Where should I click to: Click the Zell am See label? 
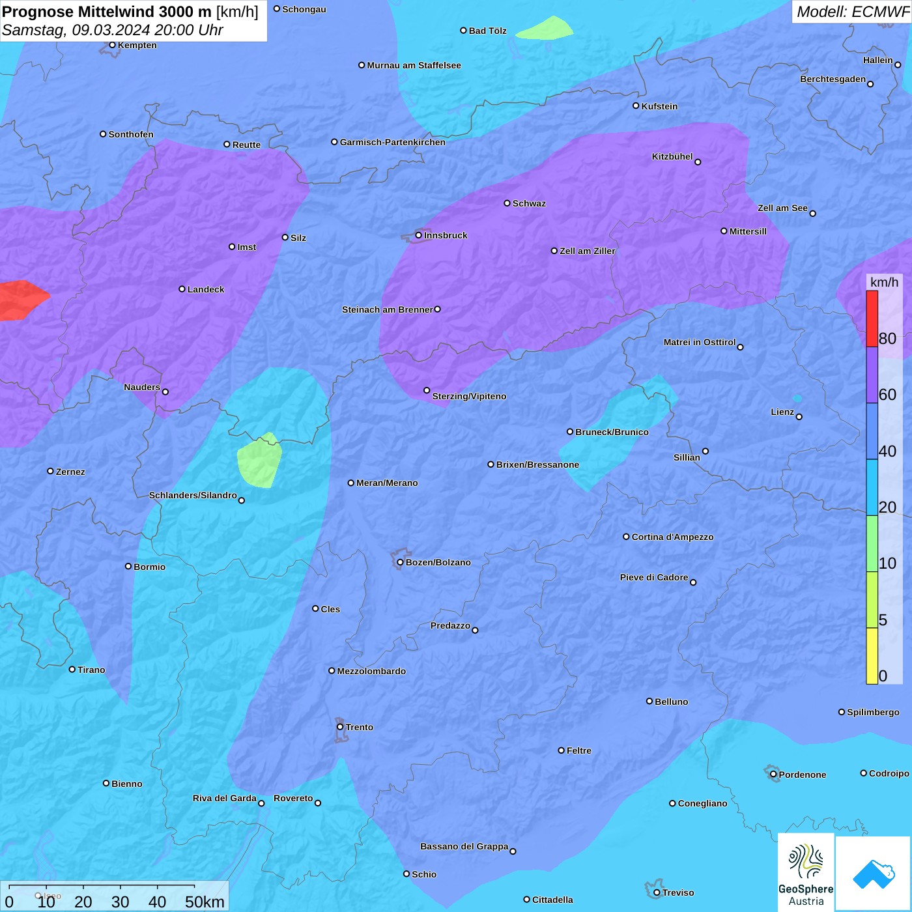(782, 208)
